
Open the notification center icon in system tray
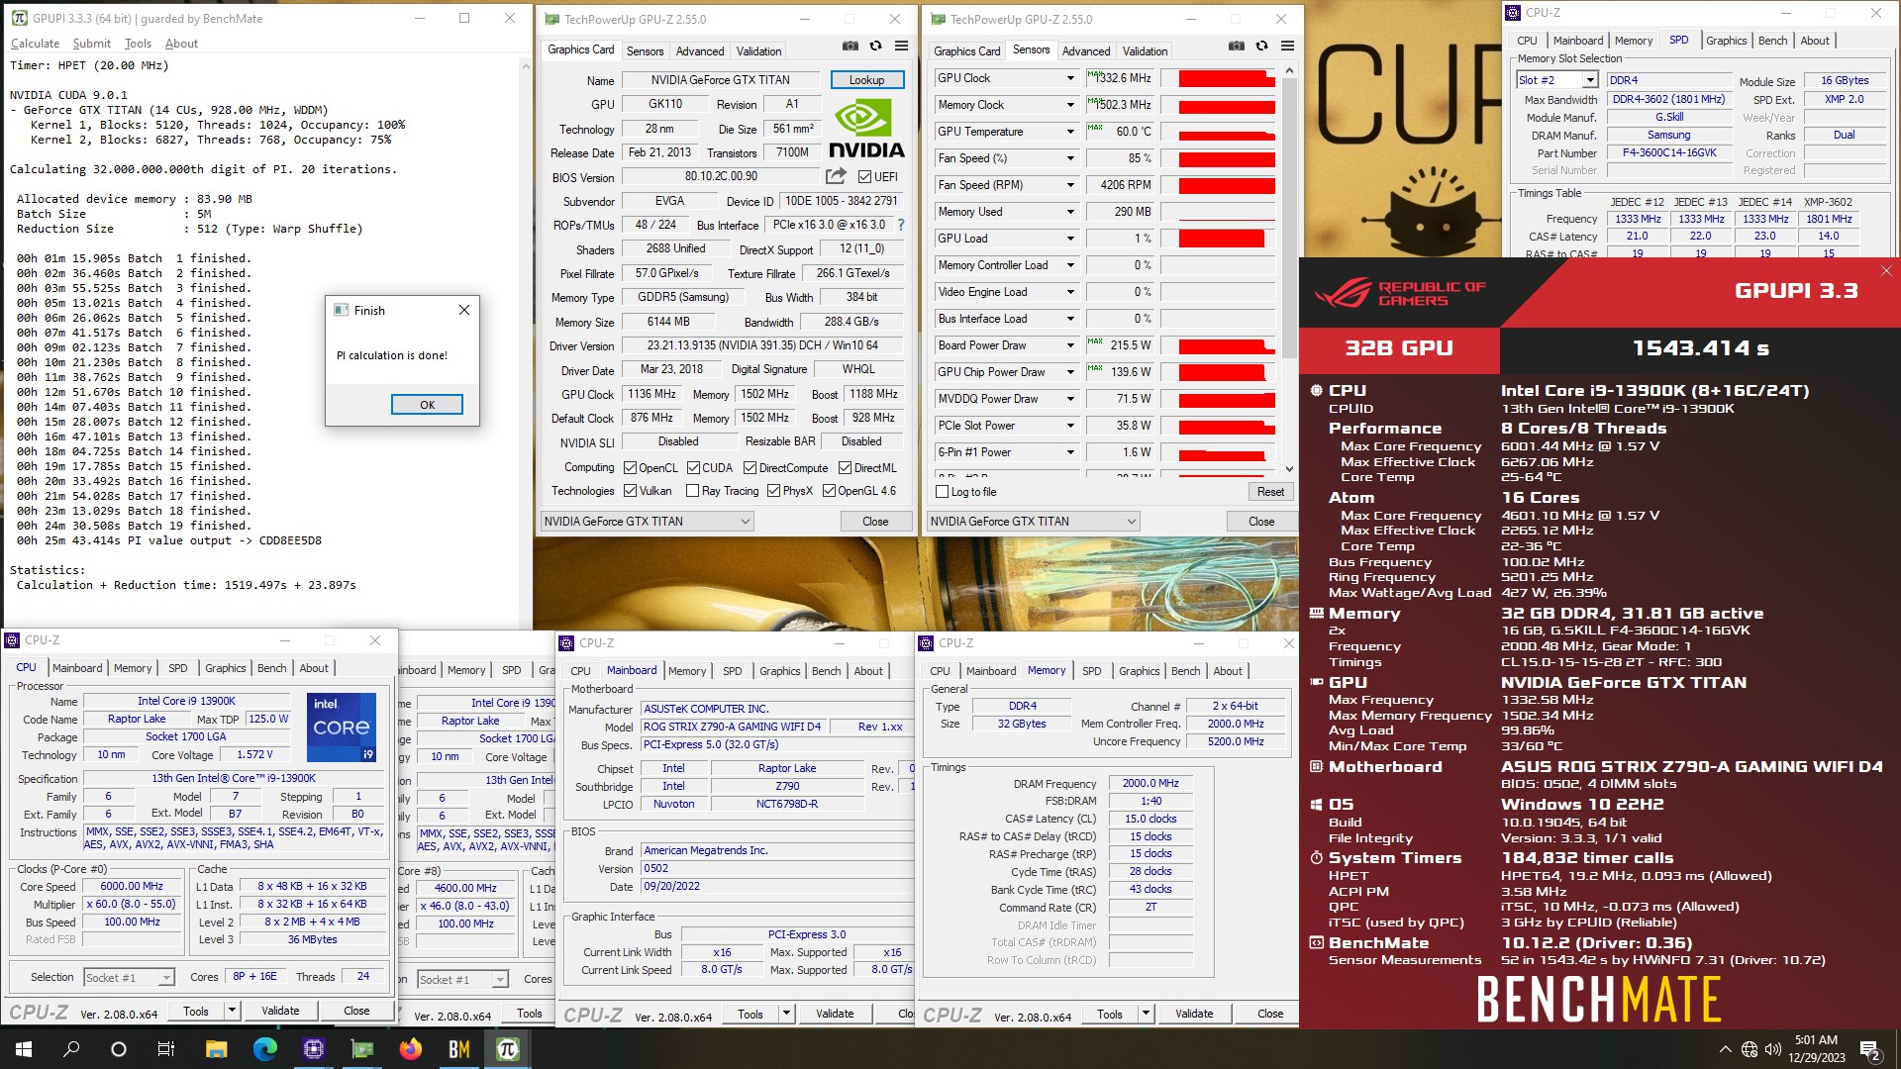[1870, 1049]
